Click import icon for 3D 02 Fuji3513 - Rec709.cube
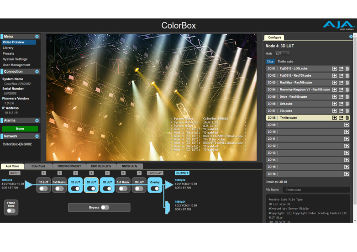357x252 pixels. pos(335,76)
